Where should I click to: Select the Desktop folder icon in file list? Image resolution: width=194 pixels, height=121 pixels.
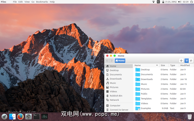(x=138, y=70)
